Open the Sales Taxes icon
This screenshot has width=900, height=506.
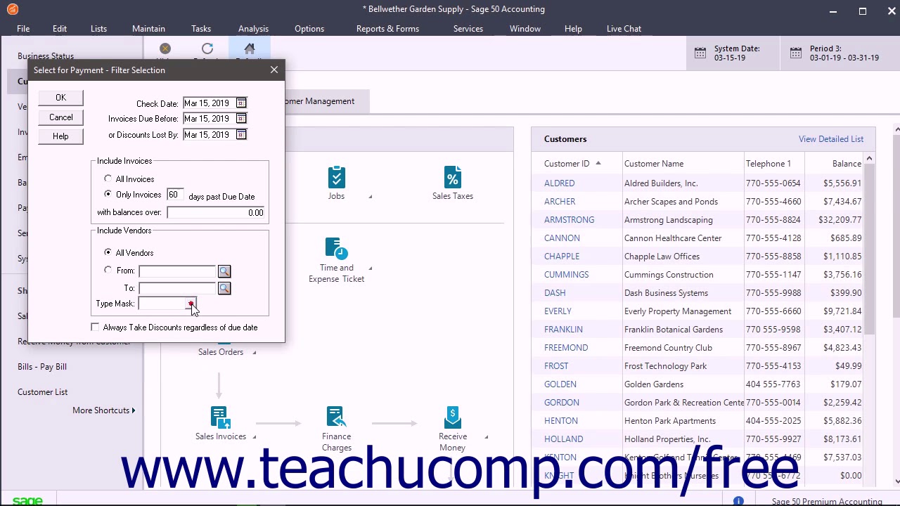pos(453,177)
